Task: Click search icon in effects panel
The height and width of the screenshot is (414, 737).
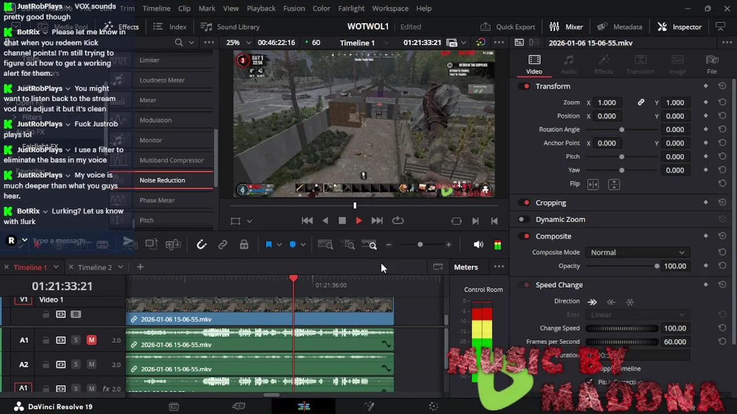Action: pyautogui.click(x=179, y=43)
